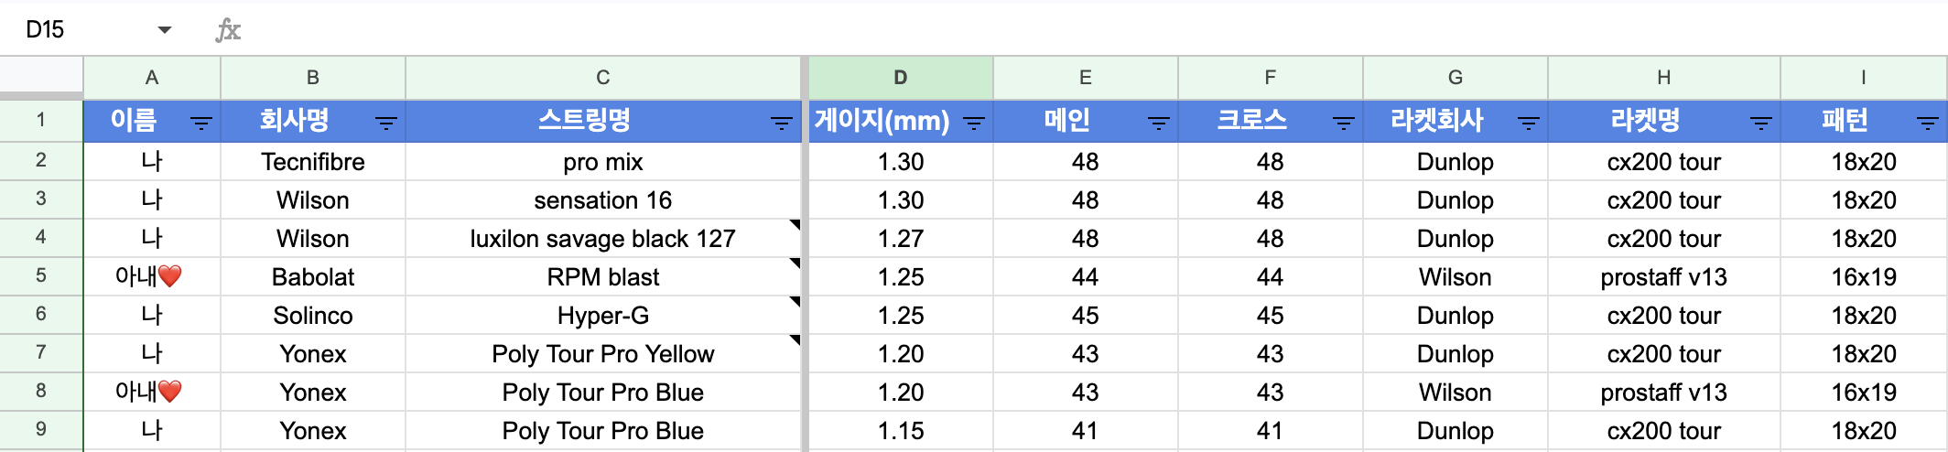The height and width of the screenshot is (452, 1948).
Task: Select the Solinco cell
Action: coord(313,315)
